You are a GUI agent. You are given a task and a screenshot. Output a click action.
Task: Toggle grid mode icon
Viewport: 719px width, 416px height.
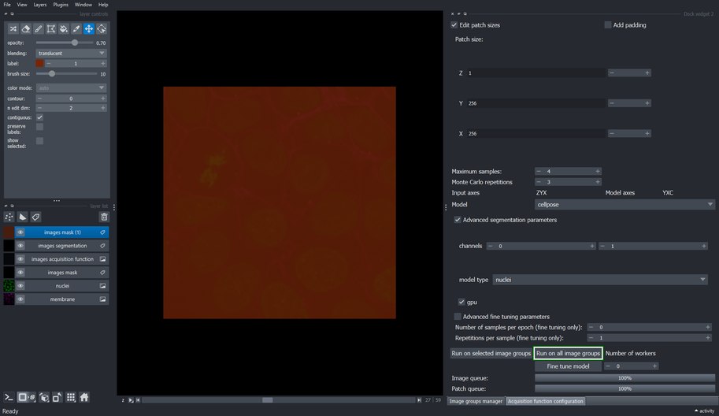click(71, 397)
